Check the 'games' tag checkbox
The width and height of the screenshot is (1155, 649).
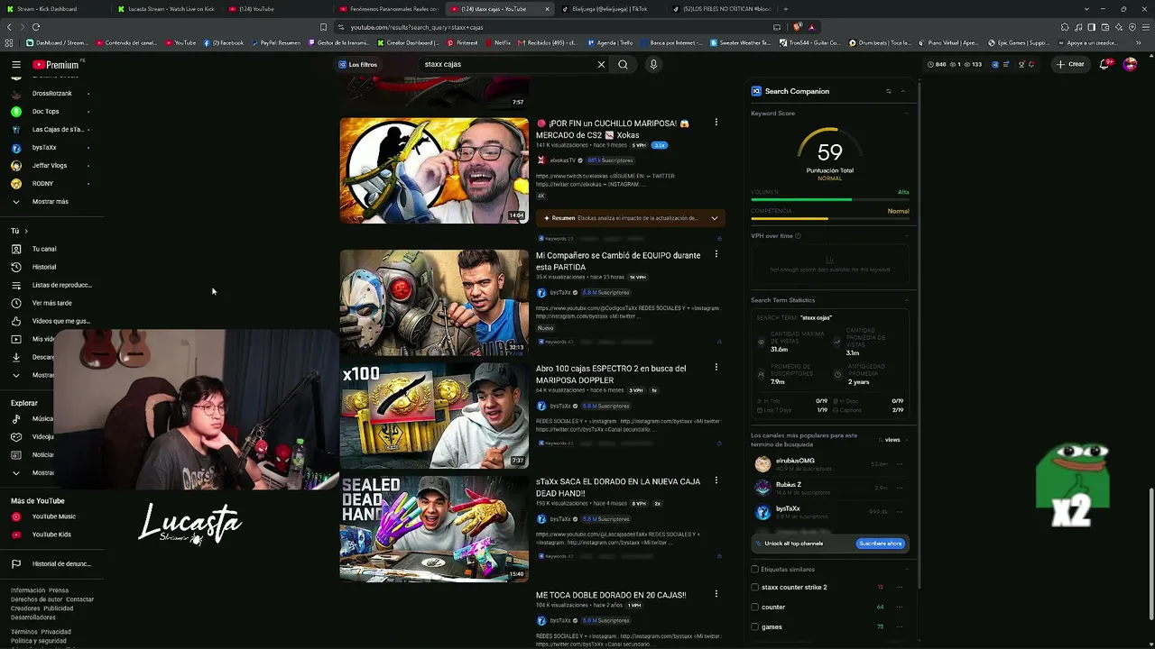click(755, 627)
